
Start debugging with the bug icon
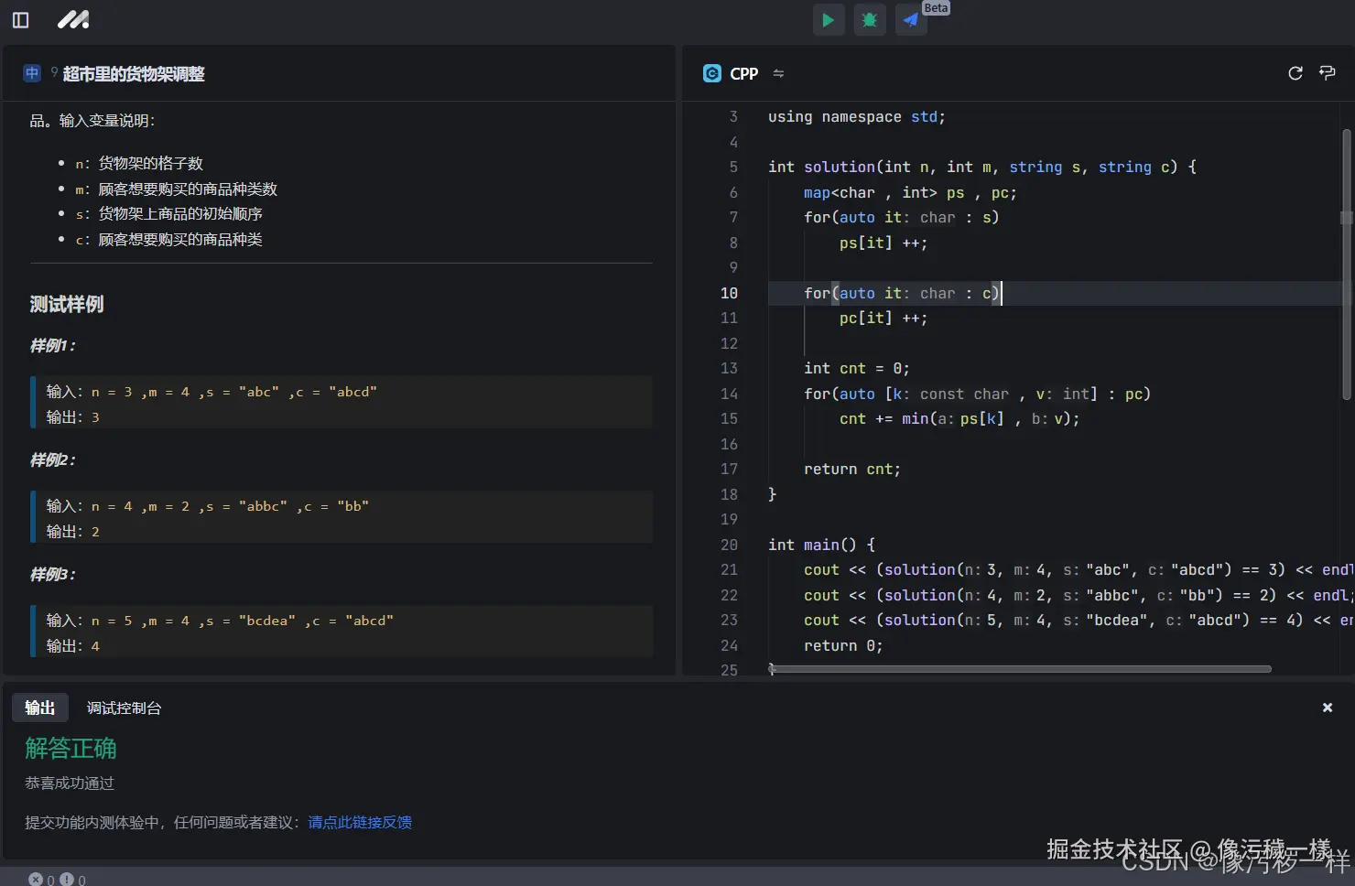click(869, 20)
